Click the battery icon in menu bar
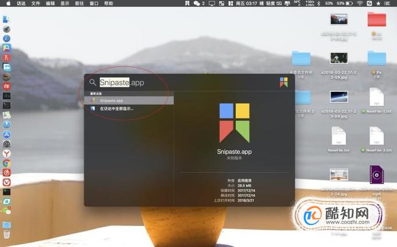397x247 pixels. click(349, 3)
